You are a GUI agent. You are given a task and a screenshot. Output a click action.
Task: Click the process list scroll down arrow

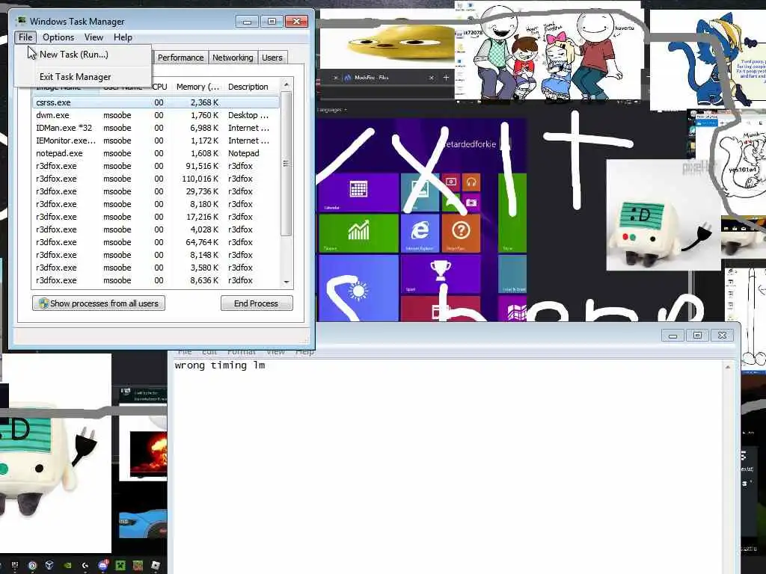tap(287, 282)
